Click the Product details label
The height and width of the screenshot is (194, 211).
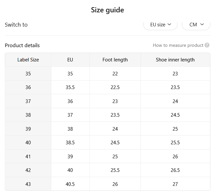click(22, 45)
